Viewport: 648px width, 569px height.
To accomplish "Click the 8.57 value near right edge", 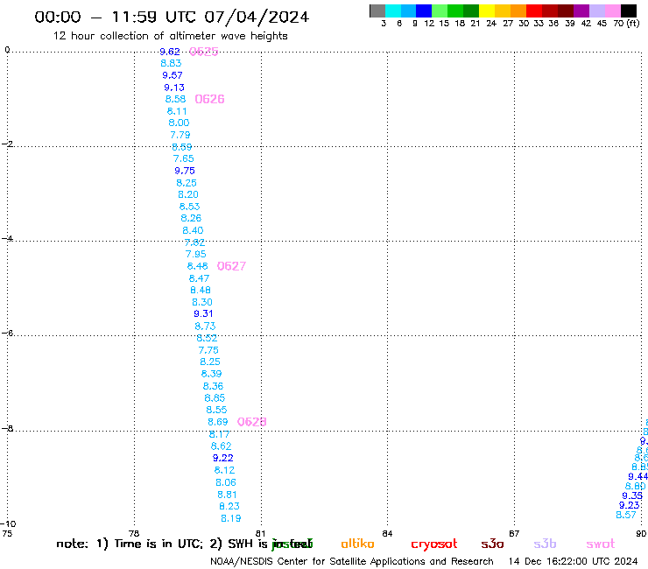I will pos(626,515).
